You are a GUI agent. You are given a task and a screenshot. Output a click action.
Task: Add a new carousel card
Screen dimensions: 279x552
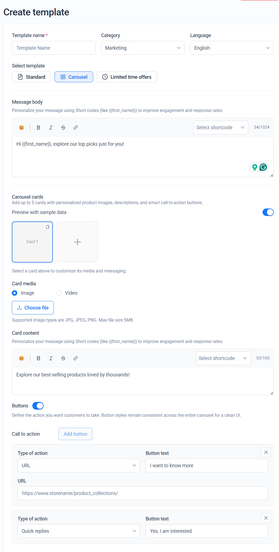(x=78, y=242)
